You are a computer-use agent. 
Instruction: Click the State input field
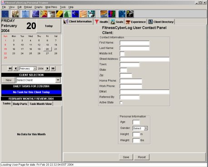point(124,70)
